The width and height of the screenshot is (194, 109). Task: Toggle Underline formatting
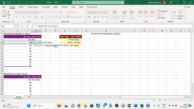click(x=23, y=17)
